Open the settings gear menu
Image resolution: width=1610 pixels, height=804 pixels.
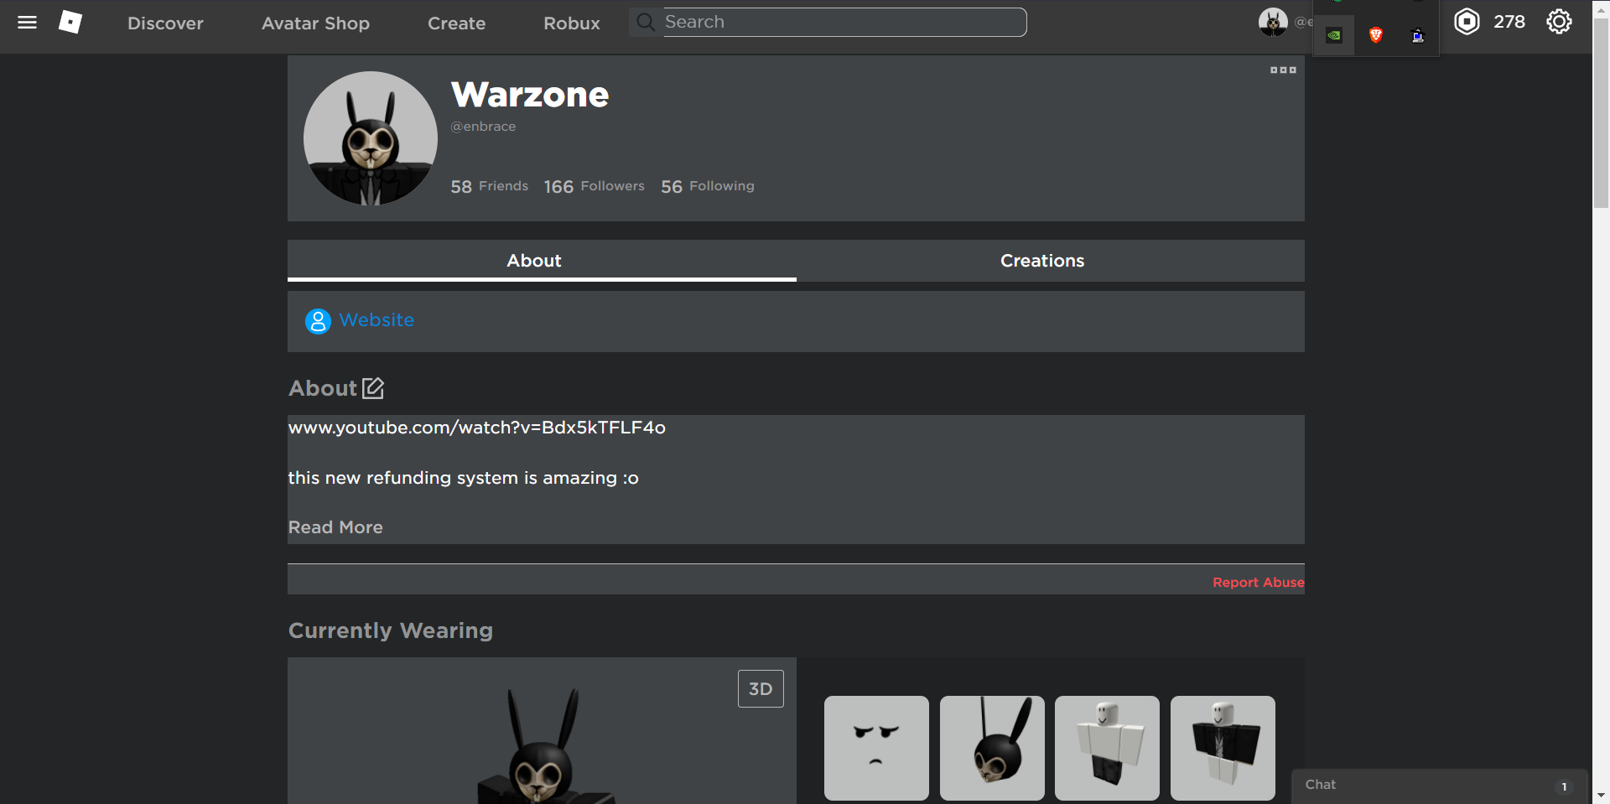point(1559,21)
